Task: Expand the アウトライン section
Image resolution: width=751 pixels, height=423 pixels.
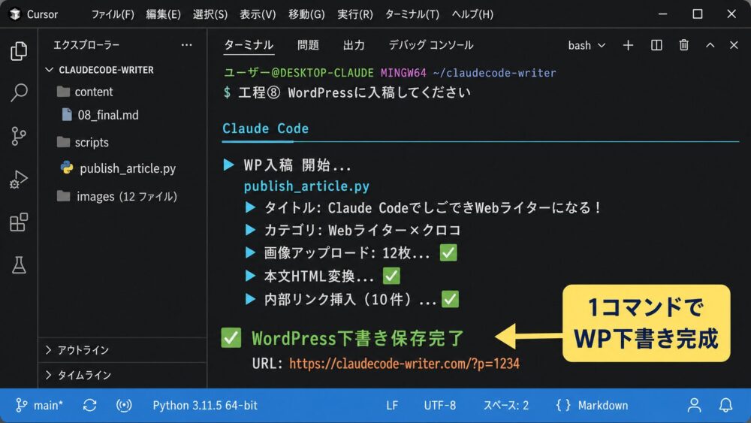Action: [x=48, y=349]
